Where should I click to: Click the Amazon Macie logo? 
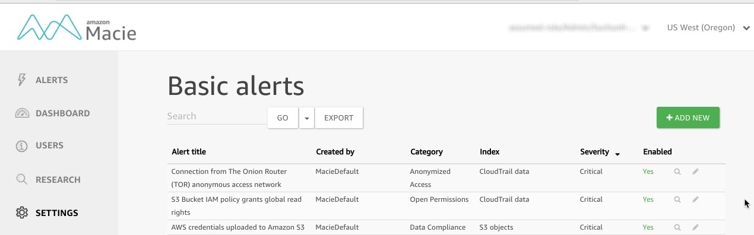(x=77, y=27)
